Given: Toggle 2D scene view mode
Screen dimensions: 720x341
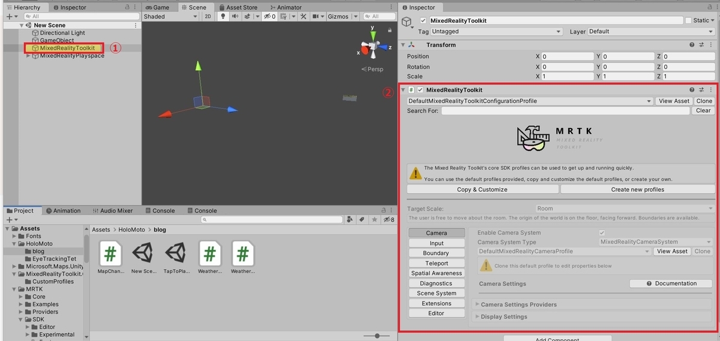Looking at the screenshot, I should pos(208,17).
